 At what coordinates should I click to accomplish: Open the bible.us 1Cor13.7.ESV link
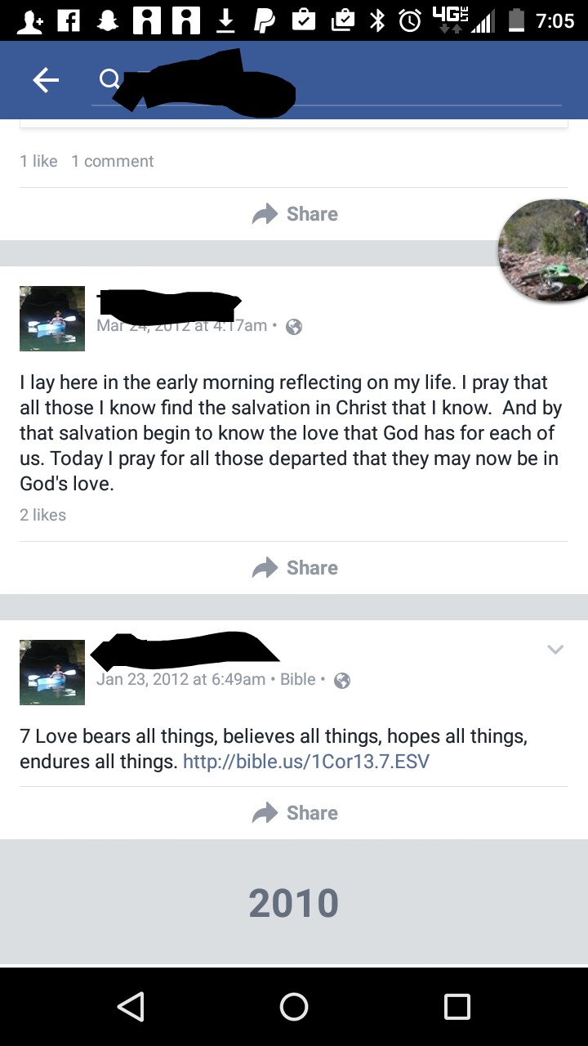[306, 762]
